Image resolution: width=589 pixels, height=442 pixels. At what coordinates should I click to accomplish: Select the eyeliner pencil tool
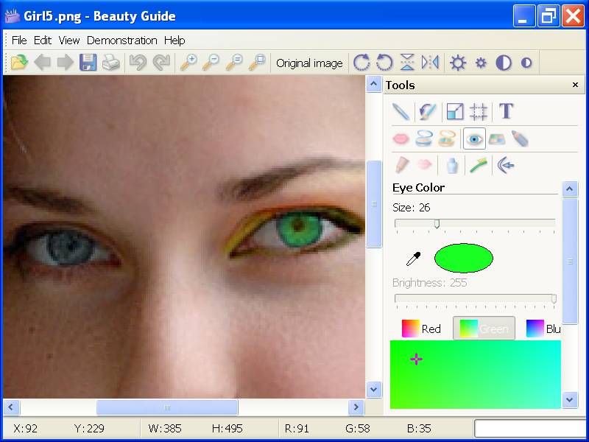520,138
